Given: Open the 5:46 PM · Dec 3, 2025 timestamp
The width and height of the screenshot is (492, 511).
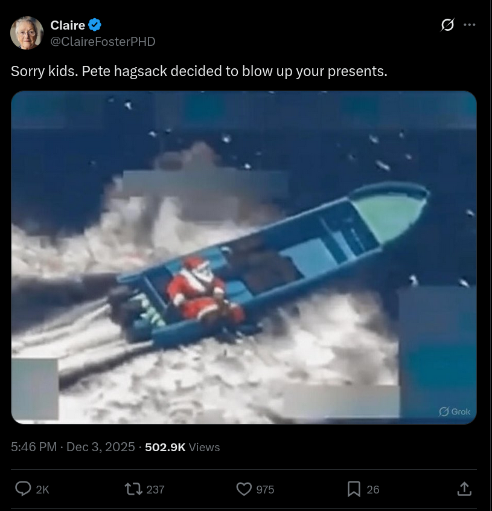Looking at the screenshot, I should click(73, 447).
